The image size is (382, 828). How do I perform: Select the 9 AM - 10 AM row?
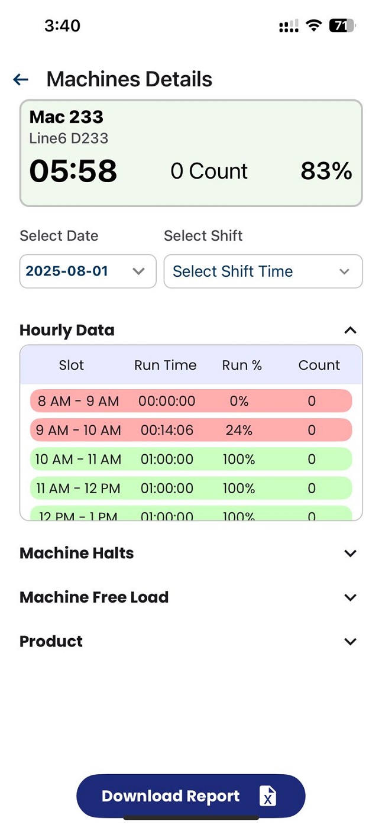190,430
